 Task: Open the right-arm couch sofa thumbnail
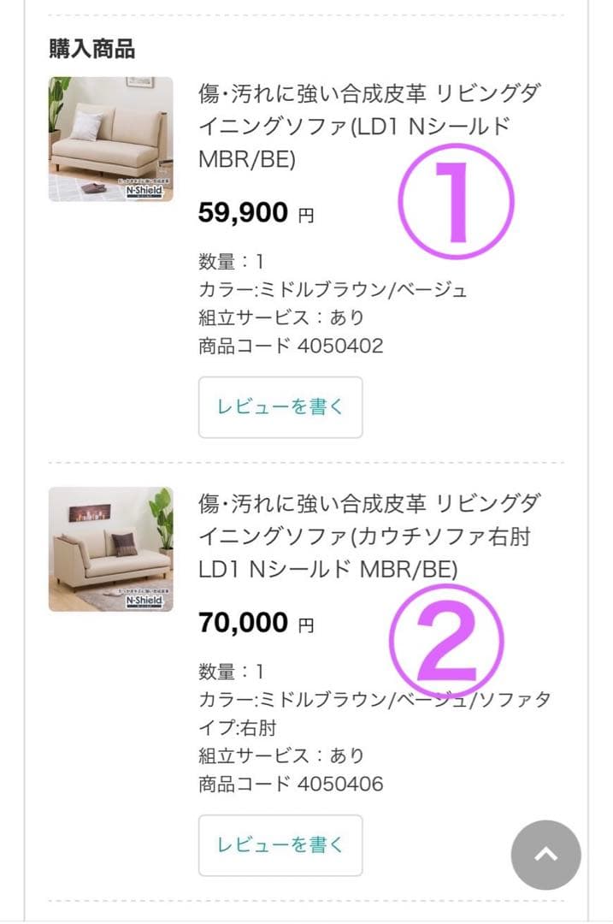110,549
